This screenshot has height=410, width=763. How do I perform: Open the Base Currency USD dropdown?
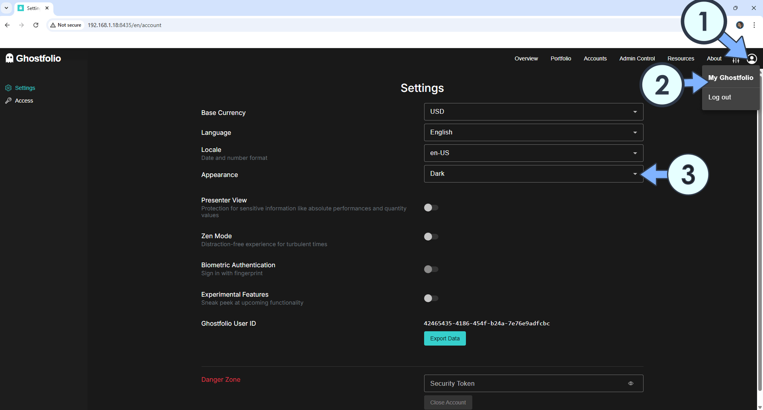tap(533, 112)
